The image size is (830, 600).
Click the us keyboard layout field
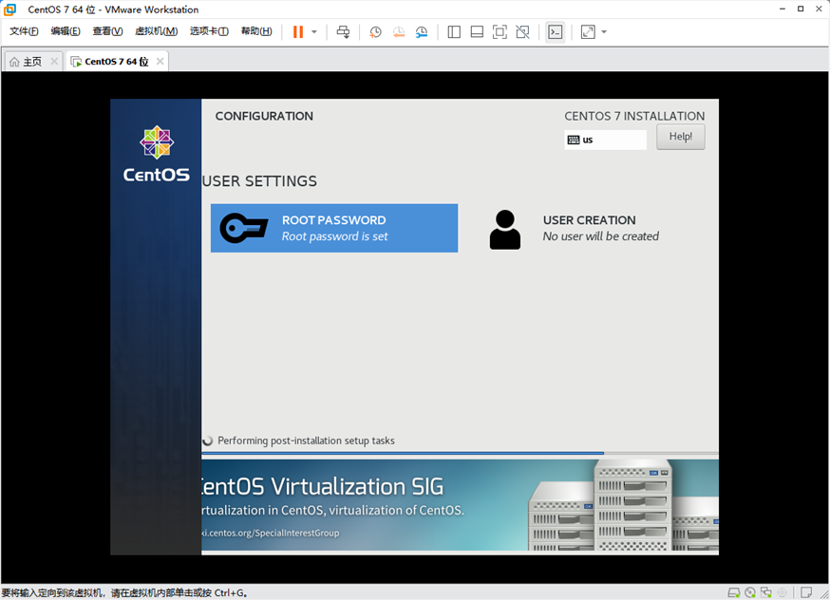(x=605, y=140)
